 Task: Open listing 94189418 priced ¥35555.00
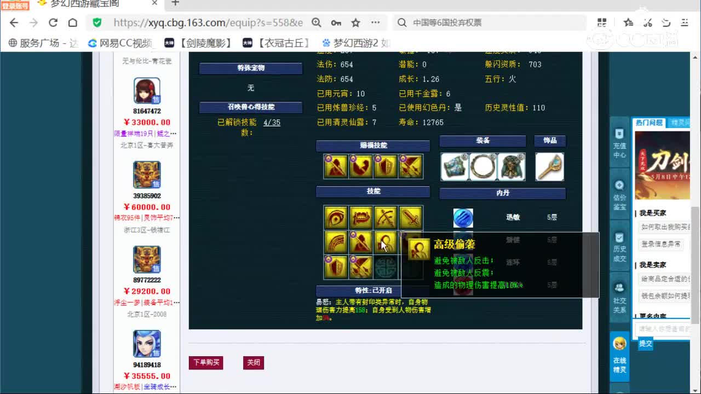(147, 365)
